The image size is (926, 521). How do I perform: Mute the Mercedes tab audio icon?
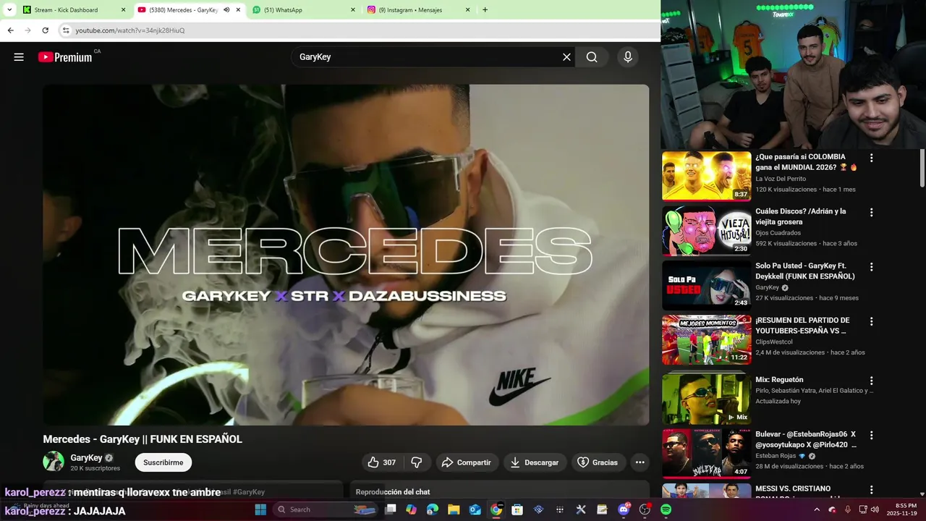(226, 10)
